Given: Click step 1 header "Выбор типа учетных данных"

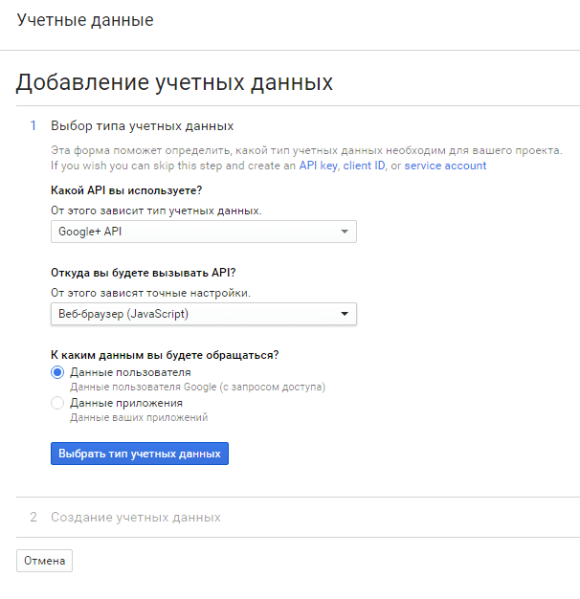Looking at the screenshot, I should coord(143,125).
